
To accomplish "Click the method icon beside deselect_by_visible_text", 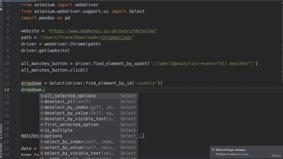I will click(x=42, y=119).
